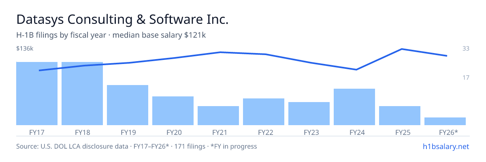Click the $136k salary axis label
The width and height of the screenshot is (486, 162).
25,49
